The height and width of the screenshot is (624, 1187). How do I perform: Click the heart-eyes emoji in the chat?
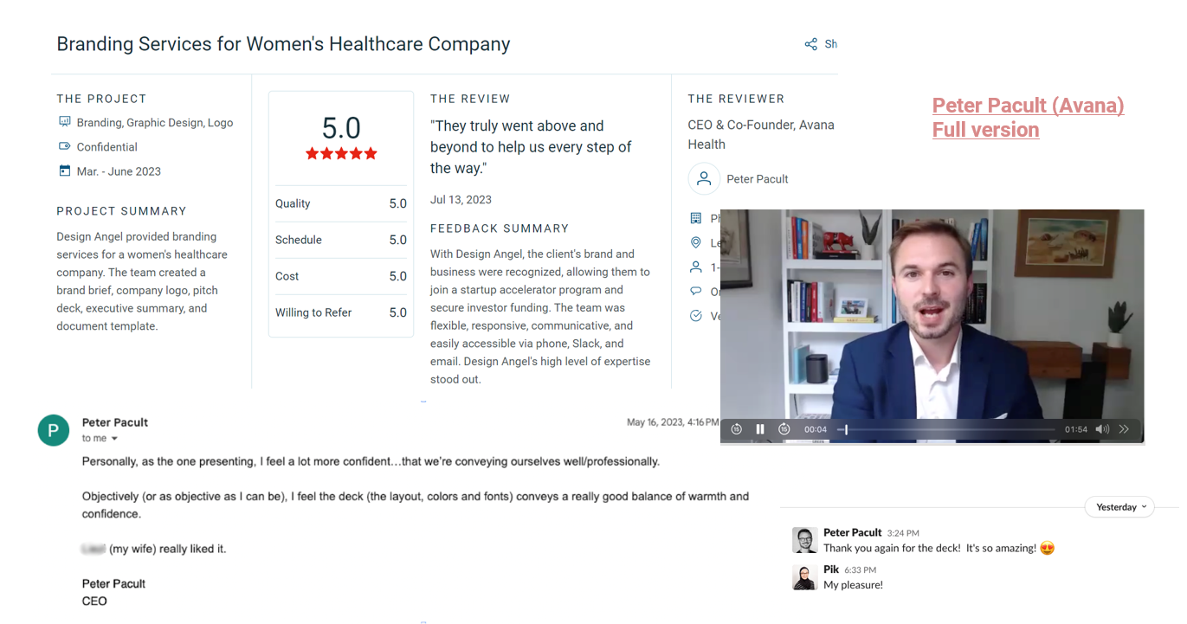[x=1048, y=548]
